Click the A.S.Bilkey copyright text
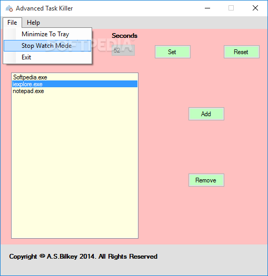 click(83, 257)
